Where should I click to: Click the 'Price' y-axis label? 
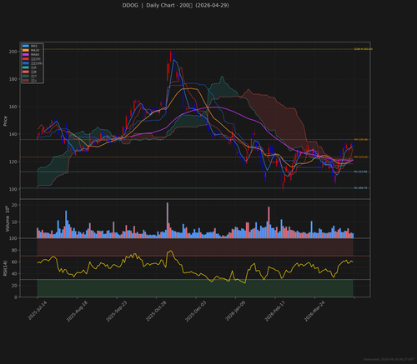[5, 121]
